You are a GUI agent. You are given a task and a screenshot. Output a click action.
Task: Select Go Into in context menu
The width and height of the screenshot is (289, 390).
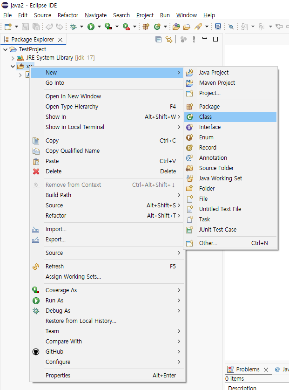pyautogui.click(x=107, y=83)
